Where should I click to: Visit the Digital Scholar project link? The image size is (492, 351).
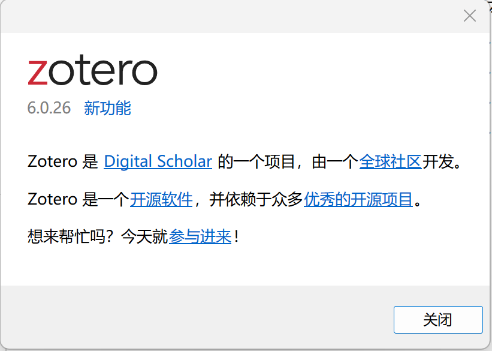pos(158,161)
